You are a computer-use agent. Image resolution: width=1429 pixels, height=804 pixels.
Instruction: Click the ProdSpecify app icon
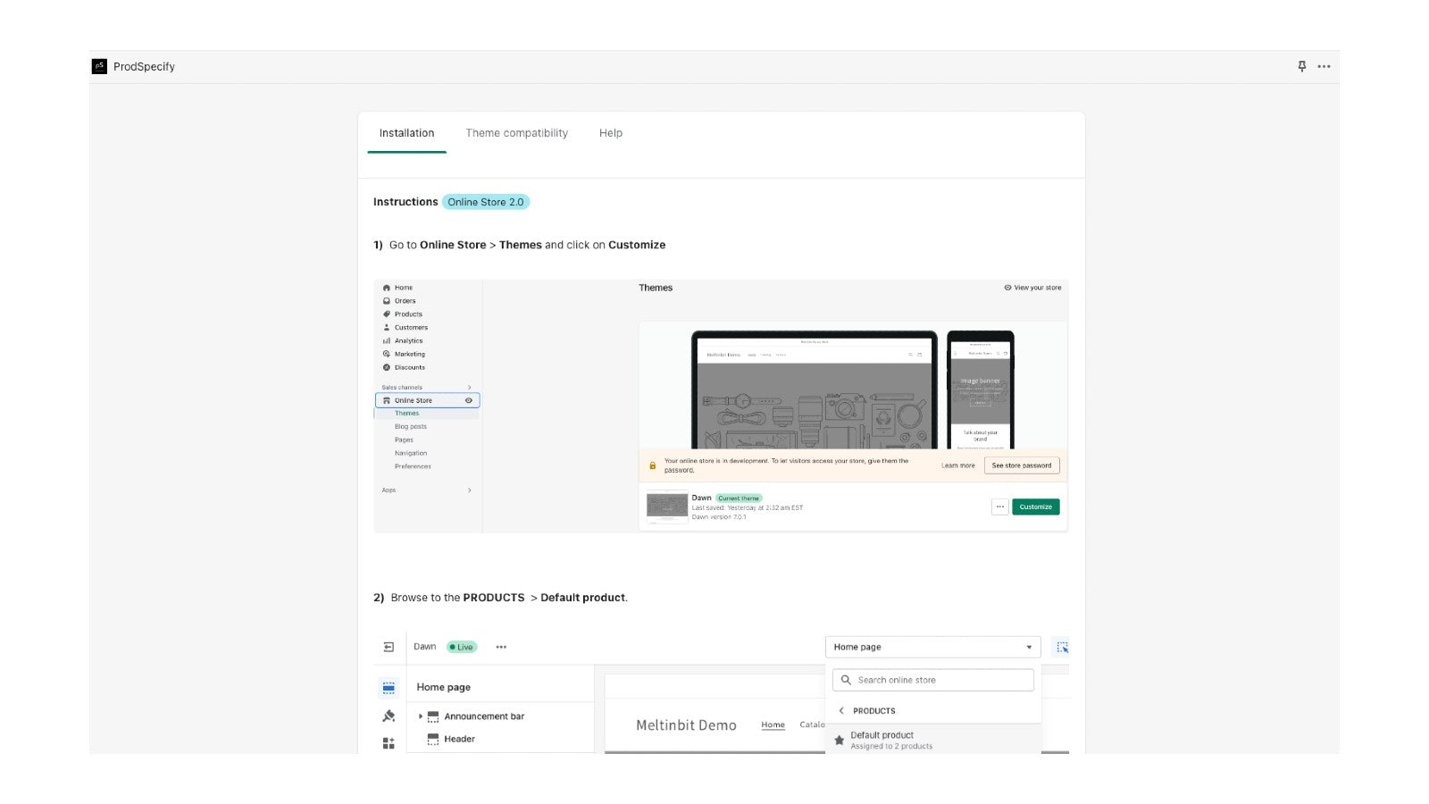coord(100,66)
